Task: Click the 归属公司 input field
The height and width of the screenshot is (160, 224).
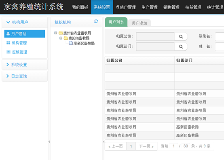Action: pyautogui.click(x=155, y=36)
